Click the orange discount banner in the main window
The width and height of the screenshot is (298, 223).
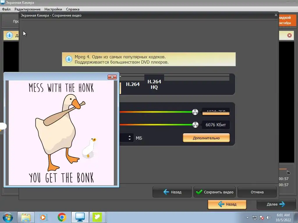[x=287, y=20]
